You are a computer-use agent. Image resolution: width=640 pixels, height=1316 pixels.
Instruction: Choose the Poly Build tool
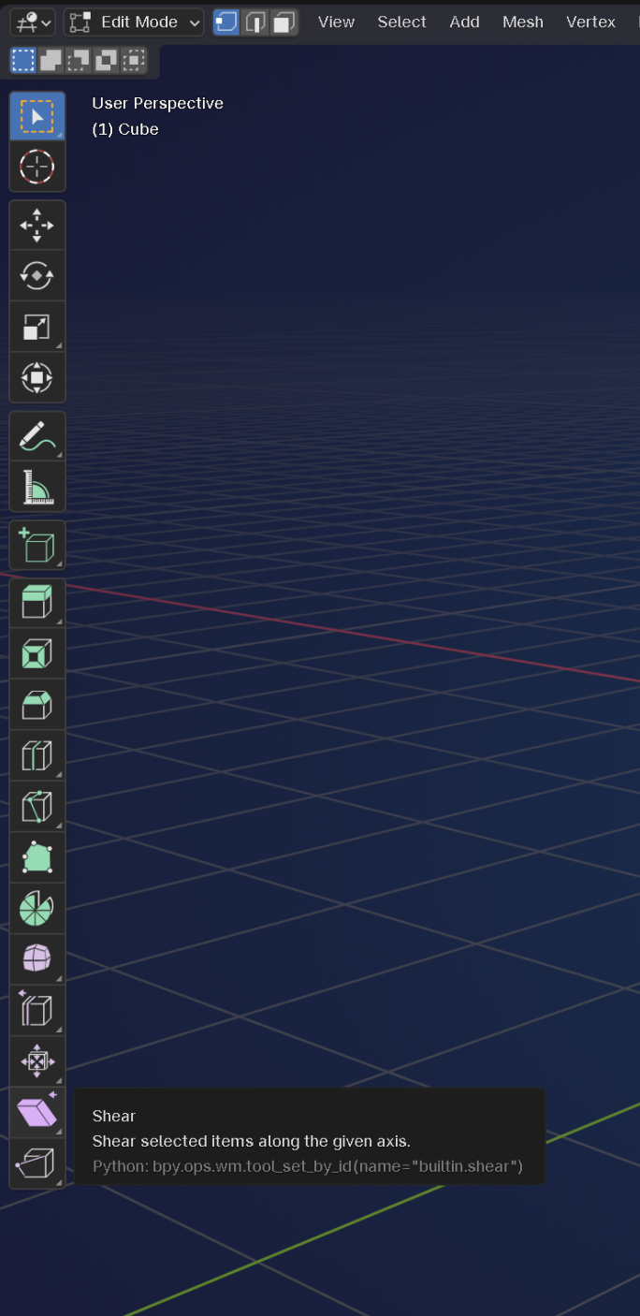36,856
